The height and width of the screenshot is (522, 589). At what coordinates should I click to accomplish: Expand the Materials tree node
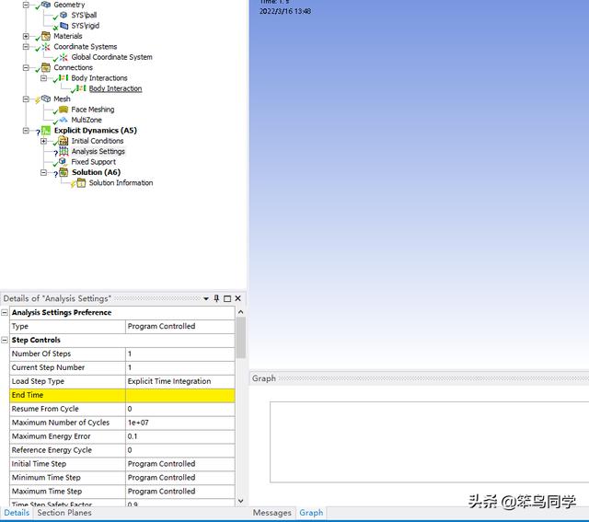click(x=26, y=36)
